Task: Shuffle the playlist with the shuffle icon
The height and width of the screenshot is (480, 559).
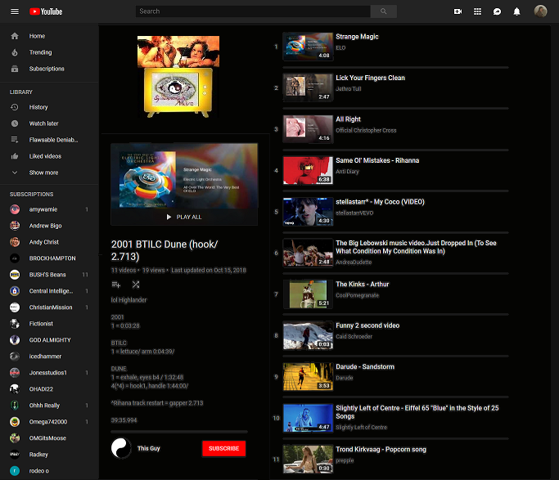Action: click(x=136, y=285)
